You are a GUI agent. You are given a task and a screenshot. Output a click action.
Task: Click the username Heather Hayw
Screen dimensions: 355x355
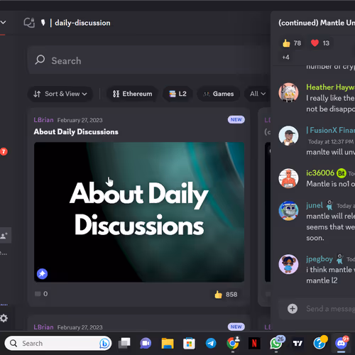point(331,87)
